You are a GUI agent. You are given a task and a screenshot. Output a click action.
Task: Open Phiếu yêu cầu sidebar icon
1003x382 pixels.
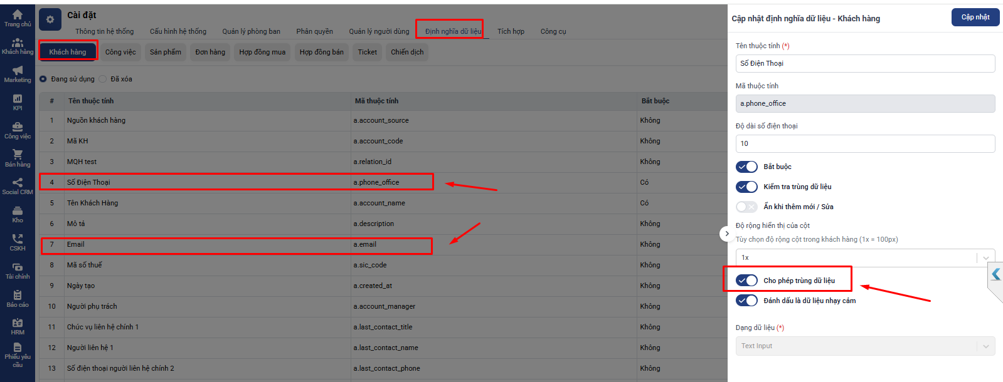[x=18, y=348]
